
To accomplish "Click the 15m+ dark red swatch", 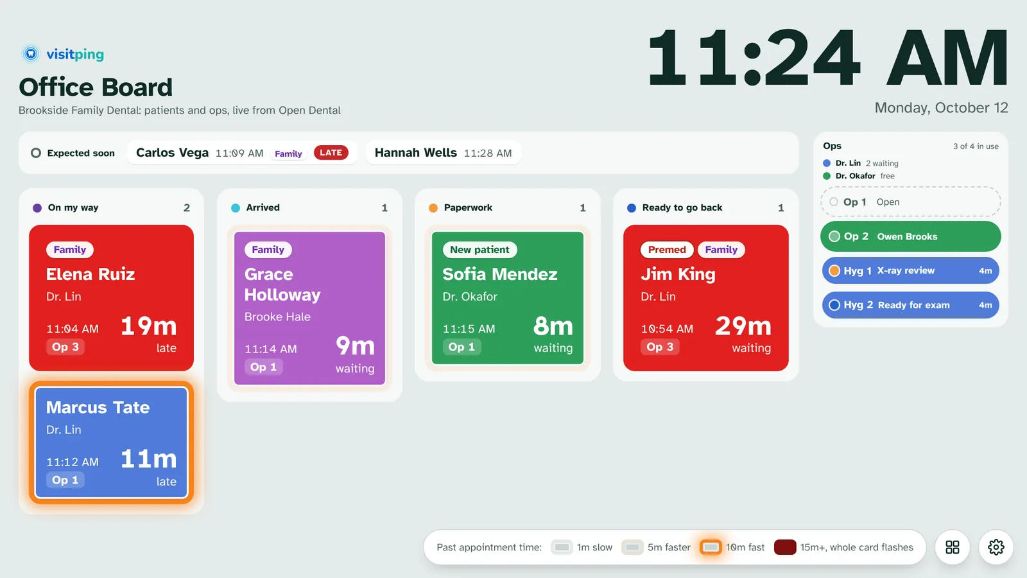I will pyautogui.click(x=785, y=547).
